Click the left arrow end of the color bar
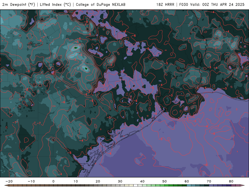Screen dimensions: 249x187 click(x=7, y=185)
